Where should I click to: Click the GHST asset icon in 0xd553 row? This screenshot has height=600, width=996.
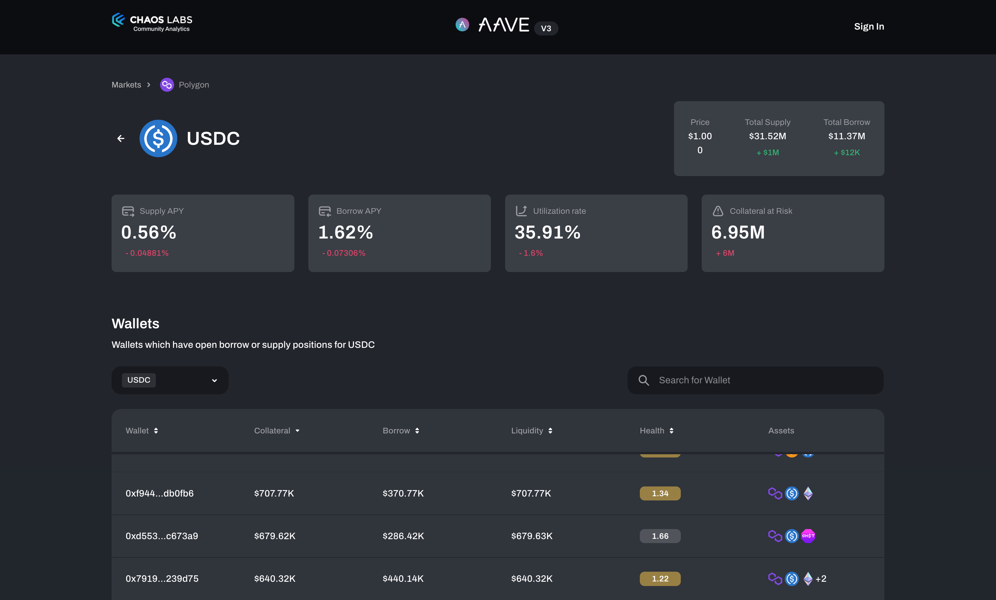[808, 536]
